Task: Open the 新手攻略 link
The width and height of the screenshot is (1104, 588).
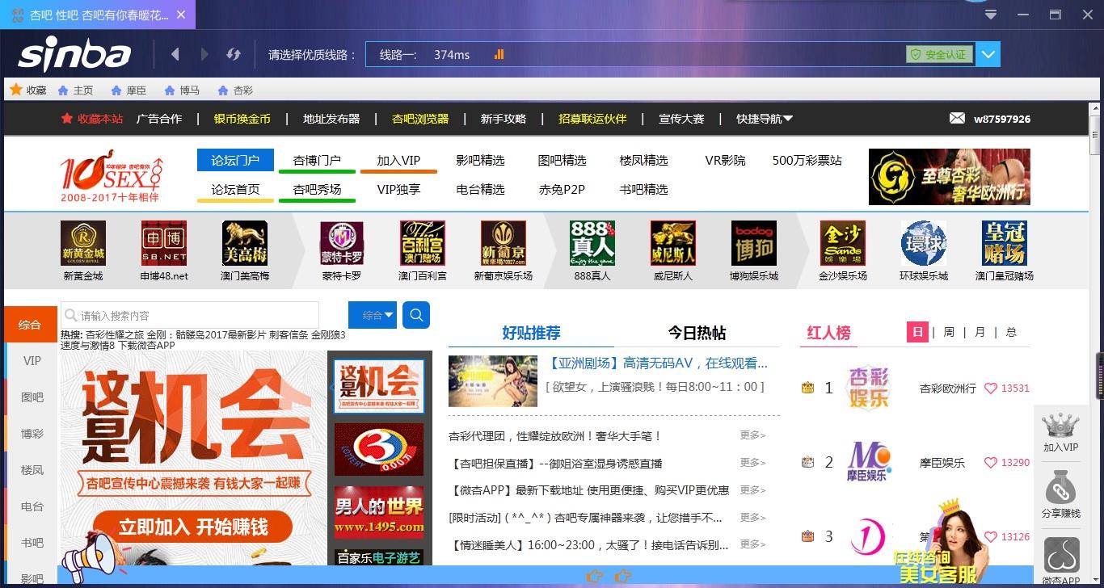Action: tap(504, 119)
